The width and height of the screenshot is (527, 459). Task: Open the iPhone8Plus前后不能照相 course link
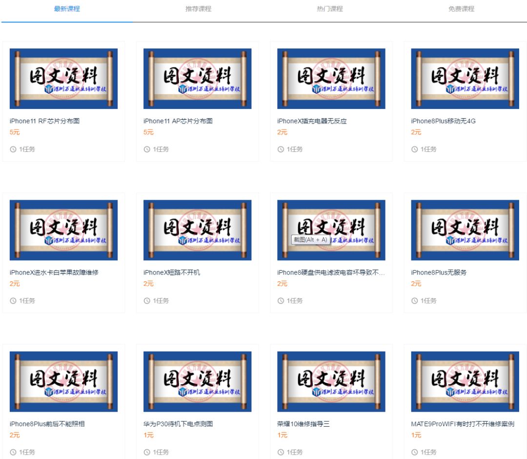[x=47, y=424]
